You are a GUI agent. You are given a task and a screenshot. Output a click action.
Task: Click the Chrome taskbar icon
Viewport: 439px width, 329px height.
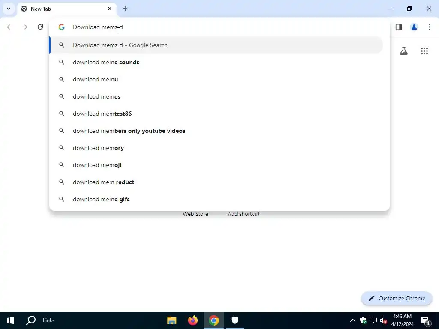pyautogui.click(x=213, y=320)
